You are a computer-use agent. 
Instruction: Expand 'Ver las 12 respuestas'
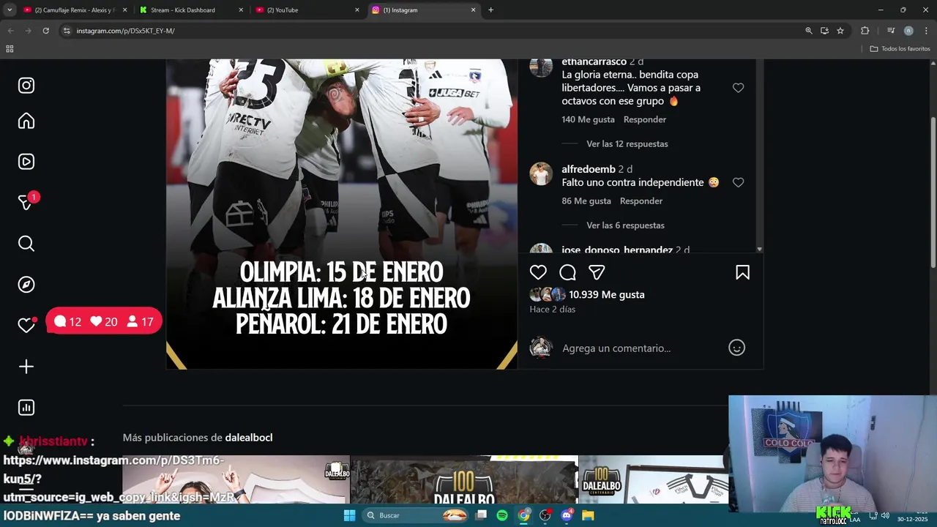pyautogui.click(x=627, y=144)
